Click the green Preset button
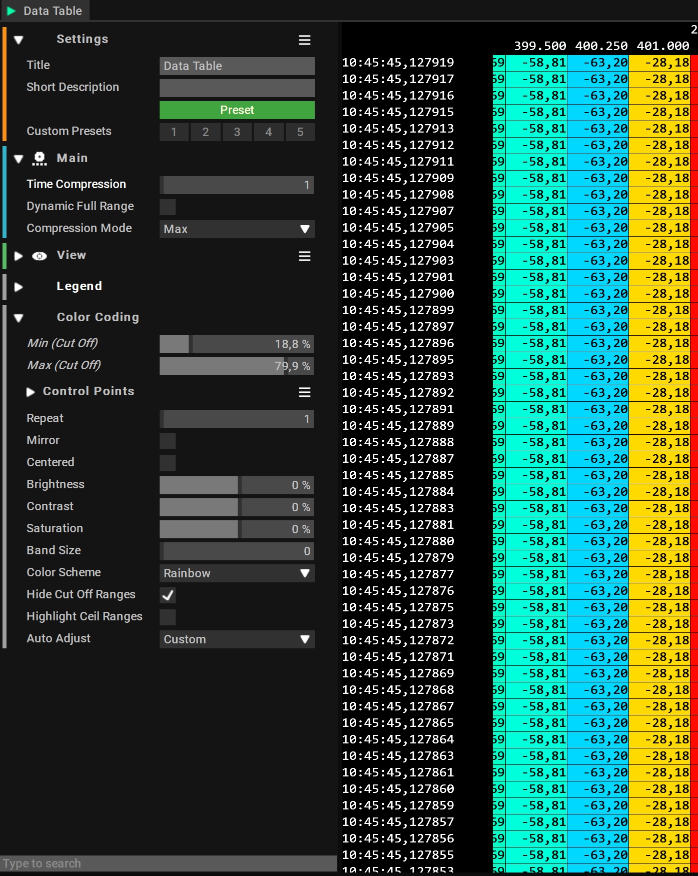This screenshot has width=698, height=876. 237,110
